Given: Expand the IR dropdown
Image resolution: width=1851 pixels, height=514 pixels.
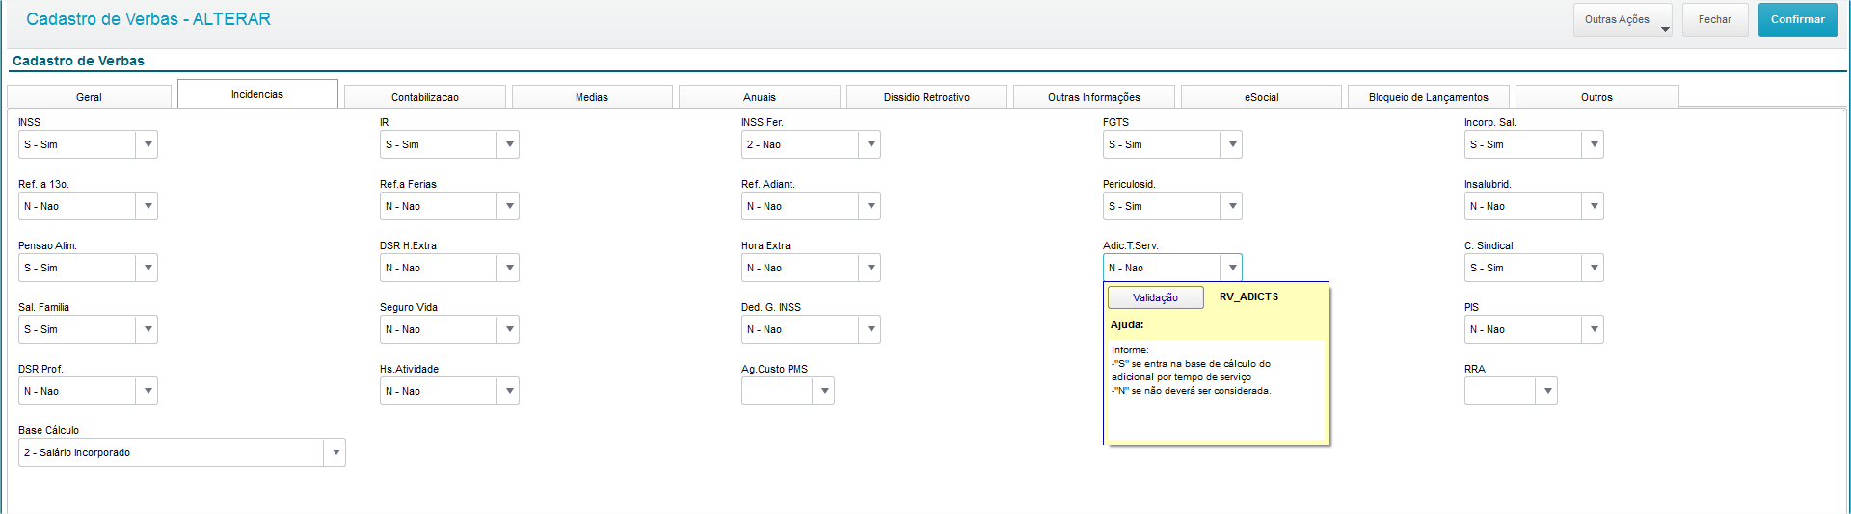Looking at the screenshot, I should [509, 144].
